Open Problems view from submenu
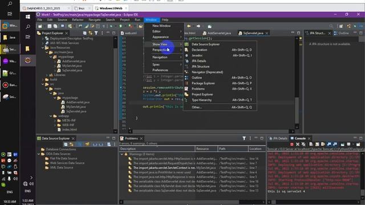This screenshot has width=365, height=205. (x=220, y=89)
